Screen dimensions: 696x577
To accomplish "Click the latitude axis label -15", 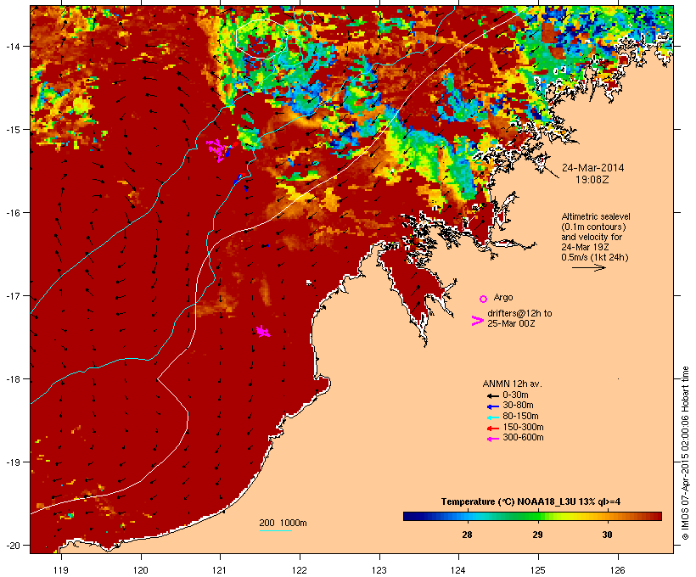I will tap(13, 130).
